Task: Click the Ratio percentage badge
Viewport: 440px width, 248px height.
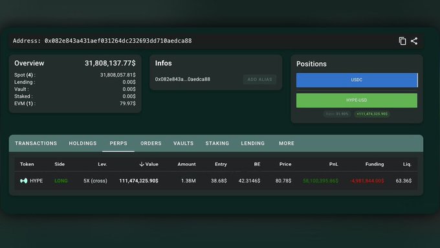Action: pos(336,114)
